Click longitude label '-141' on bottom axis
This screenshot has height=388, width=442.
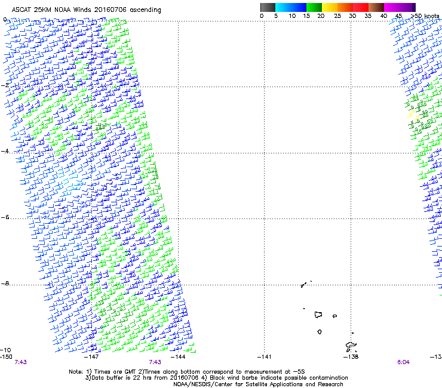coord(265,357)
